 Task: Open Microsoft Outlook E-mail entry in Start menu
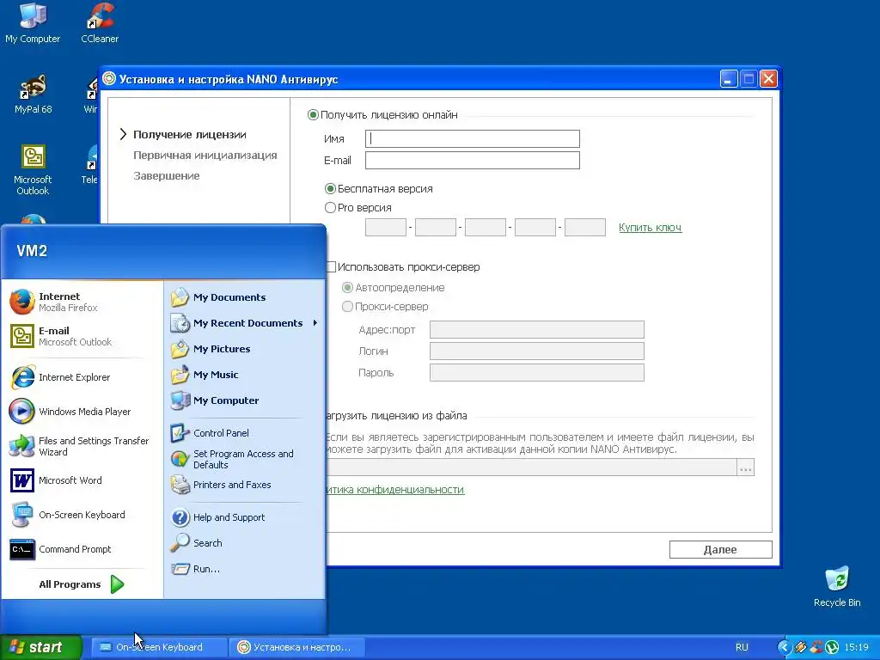[x=82, y=336]
